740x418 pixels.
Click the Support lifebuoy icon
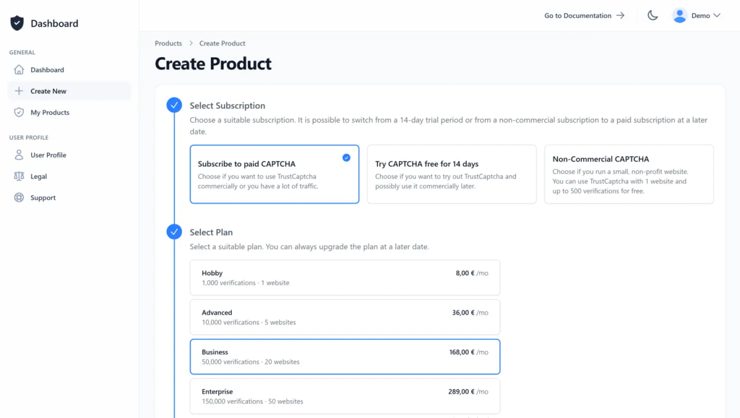pyautogui.click(x=19, y=198)
